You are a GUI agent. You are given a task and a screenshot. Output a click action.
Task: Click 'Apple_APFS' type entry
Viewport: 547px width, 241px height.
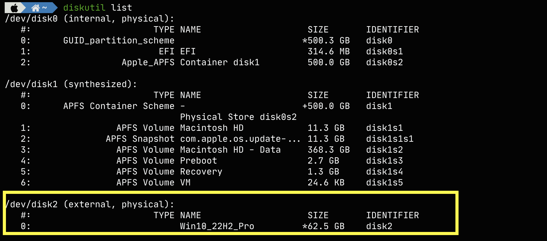click(148, 62)
